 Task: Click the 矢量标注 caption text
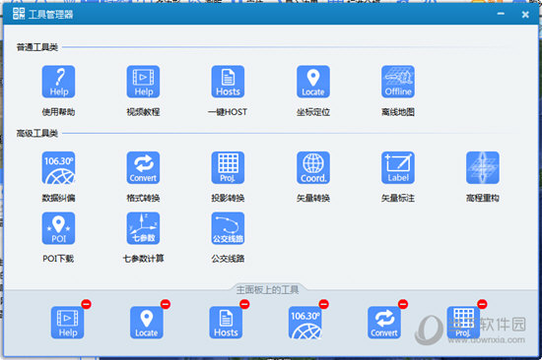tap(398, 198)
